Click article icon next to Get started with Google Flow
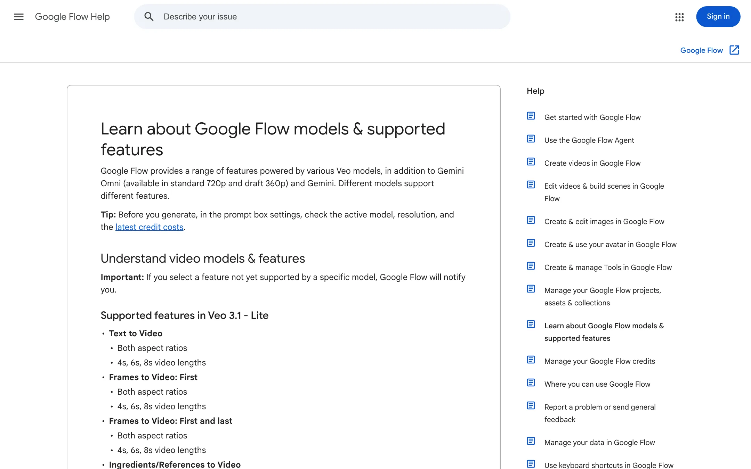 tap(531, 116)
